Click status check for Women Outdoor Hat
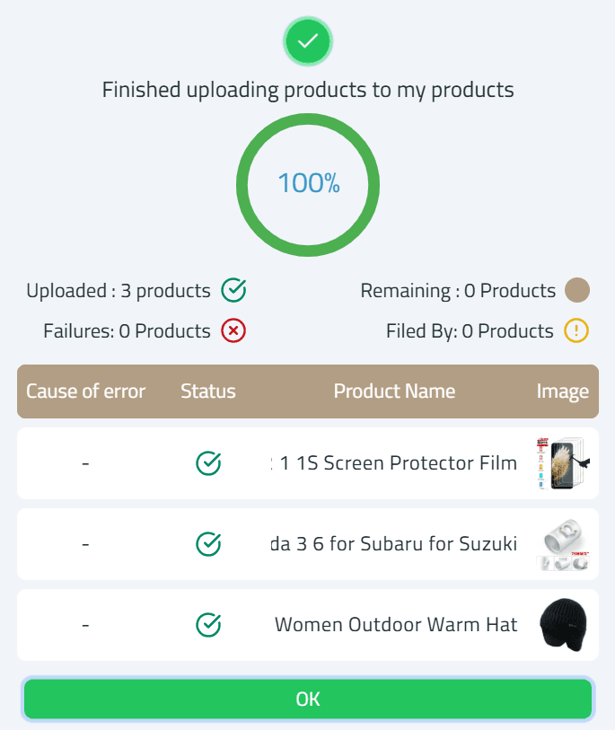The width and height of the screenshot is (615, 730). click(x=208, y=624)
